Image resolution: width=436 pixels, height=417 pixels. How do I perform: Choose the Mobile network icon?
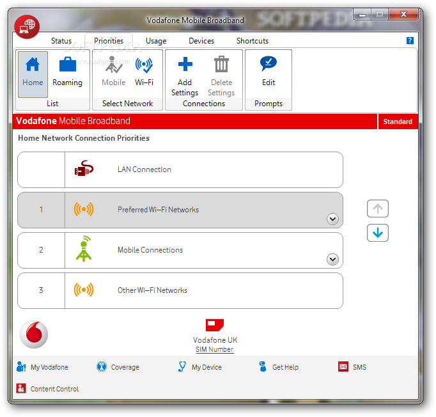[x=113, y=65]
